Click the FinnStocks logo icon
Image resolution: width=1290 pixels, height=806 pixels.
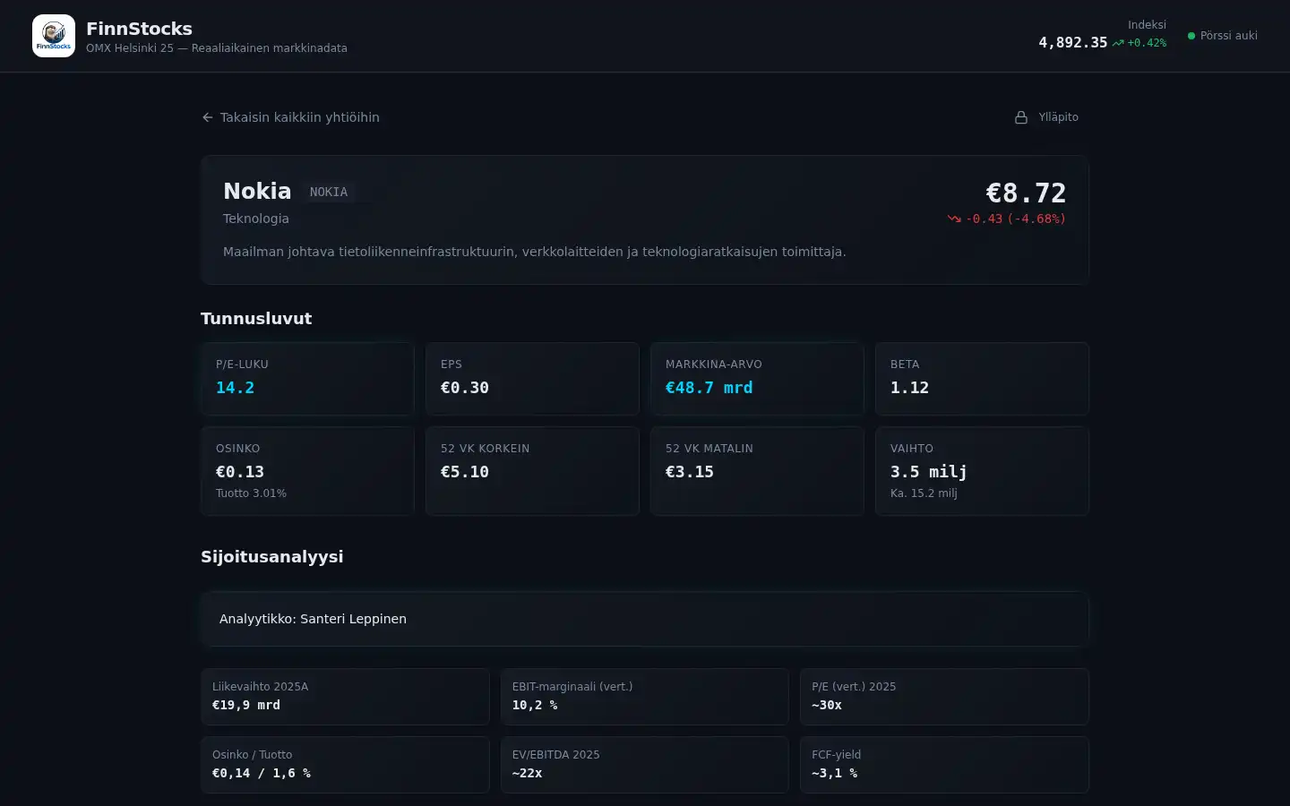click(54, 36)
